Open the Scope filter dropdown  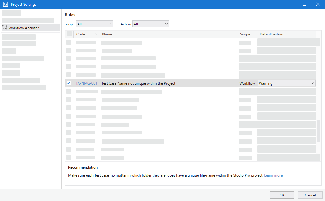94,24
